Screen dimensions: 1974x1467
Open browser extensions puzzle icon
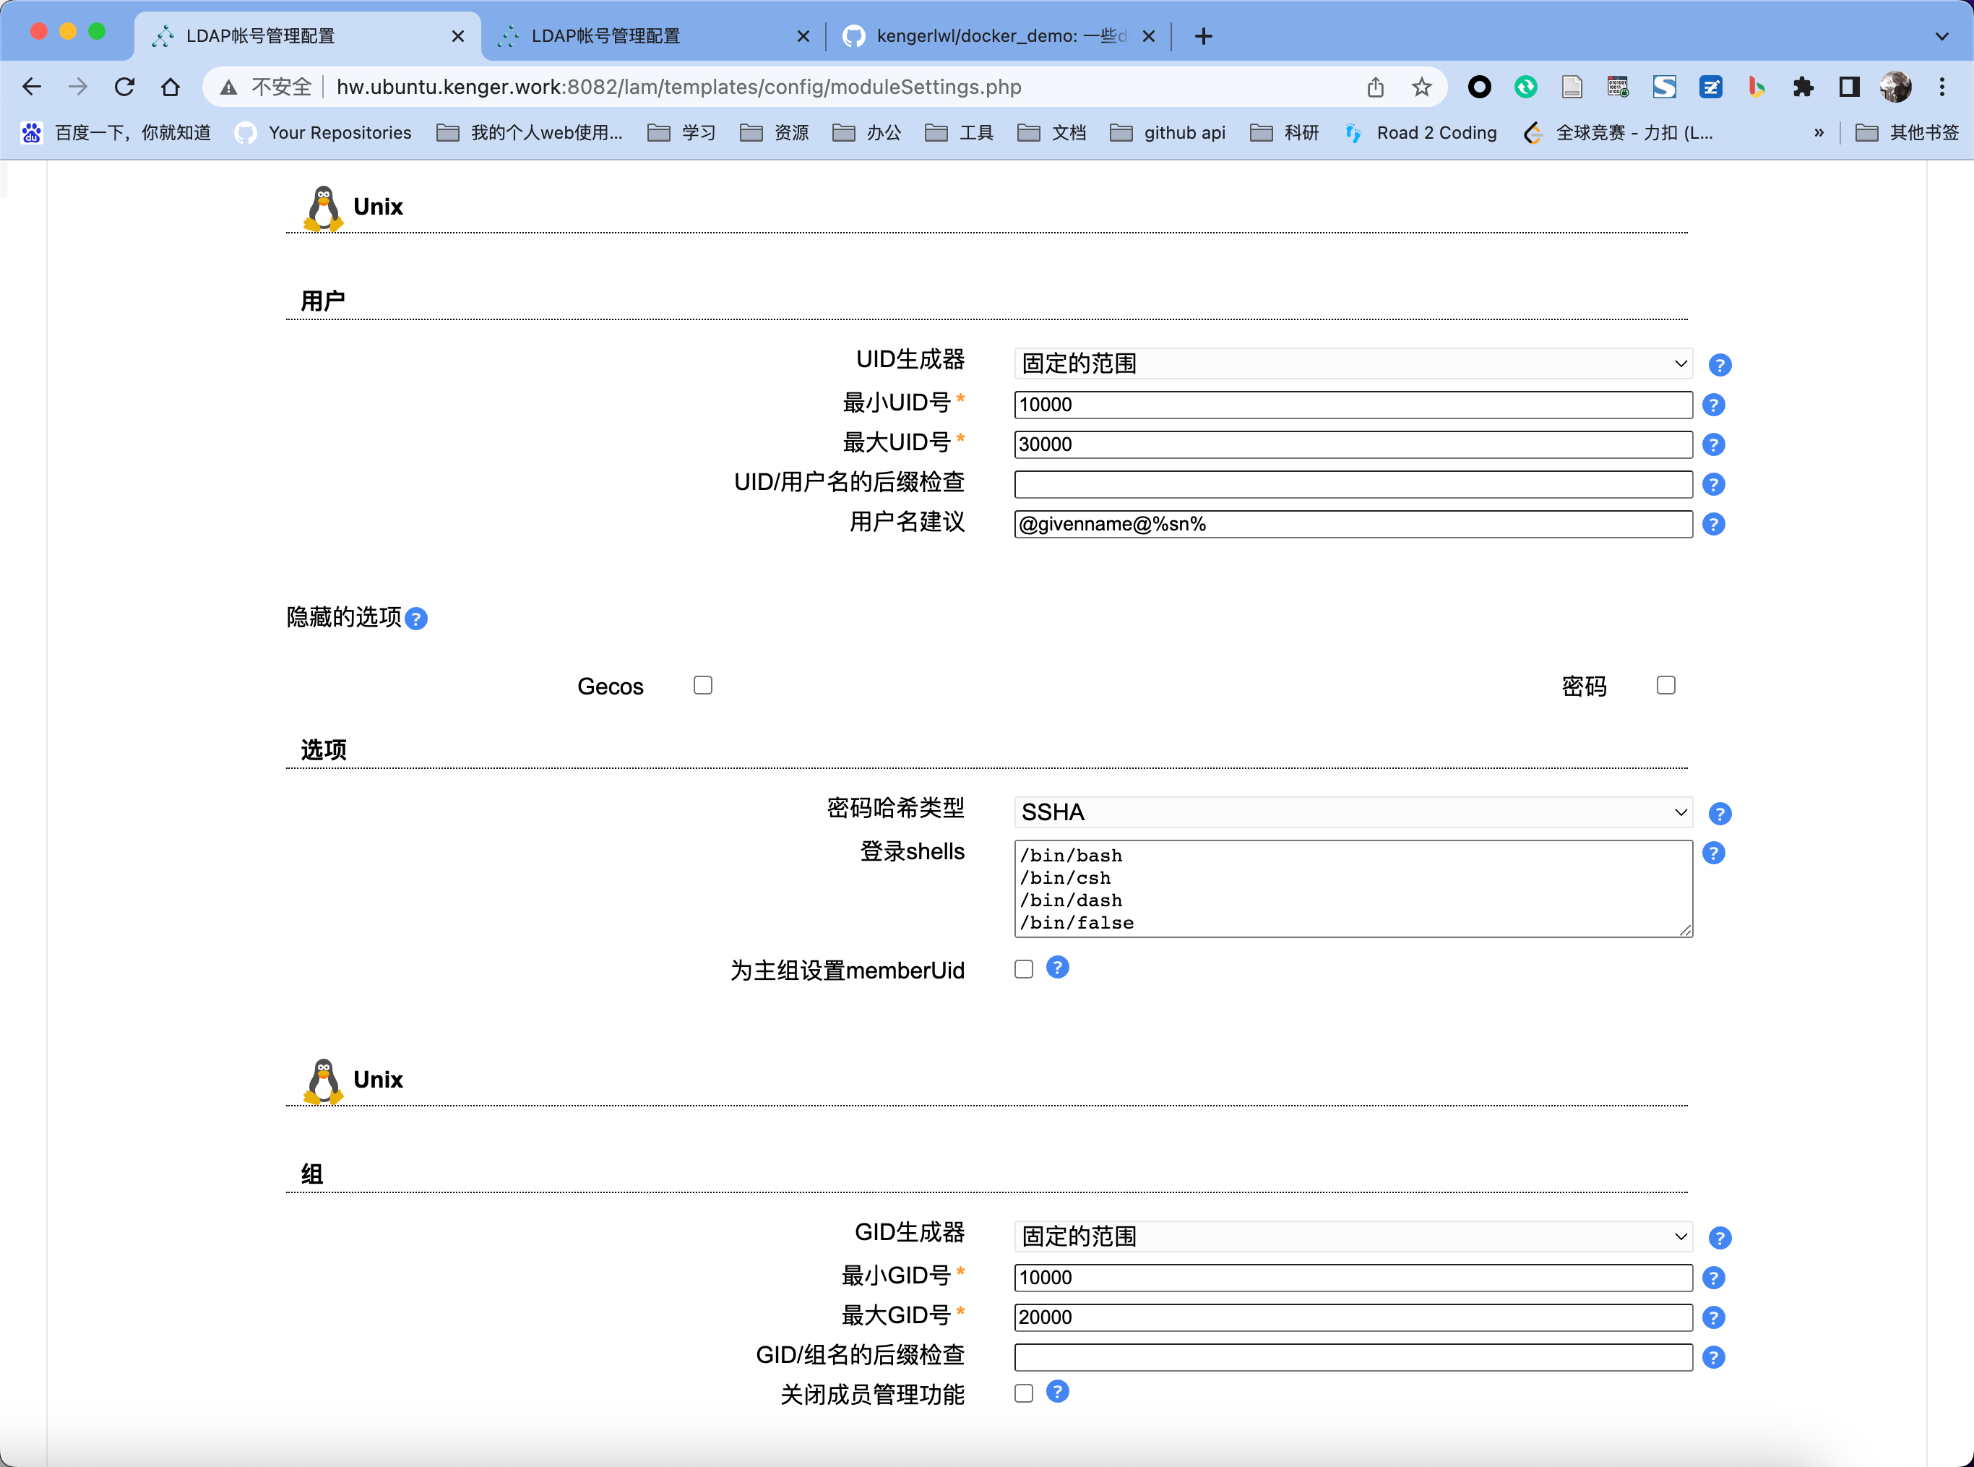click(1803, 87)
